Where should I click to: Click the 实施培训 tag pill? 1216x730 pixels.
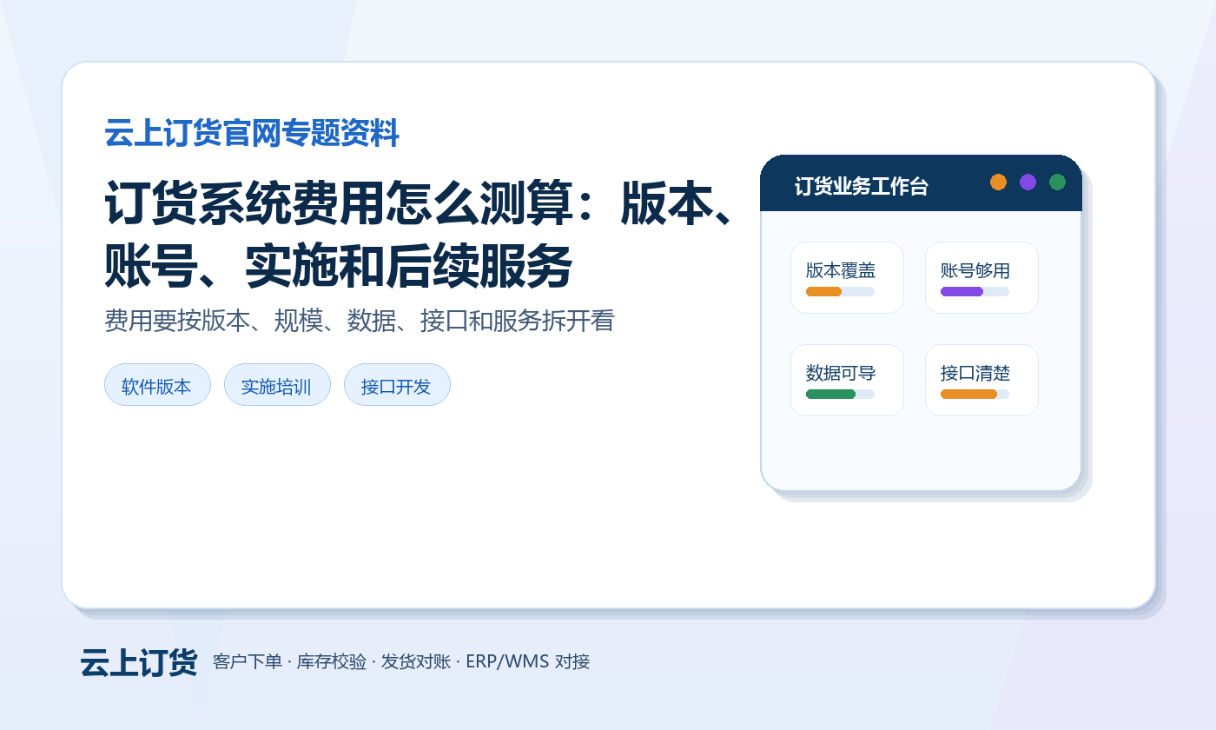click(x=277, y=385)
